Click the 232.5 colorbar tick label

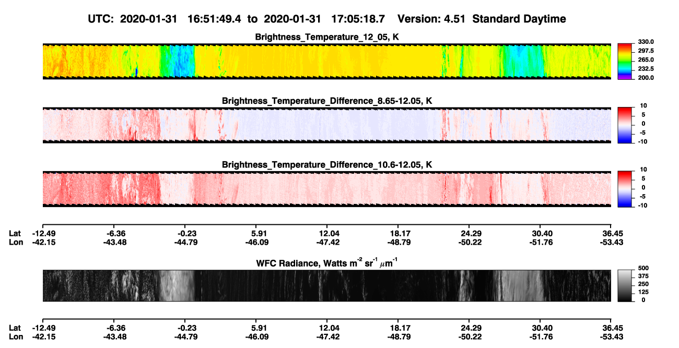pyautogui.click(x=647, y=68)
